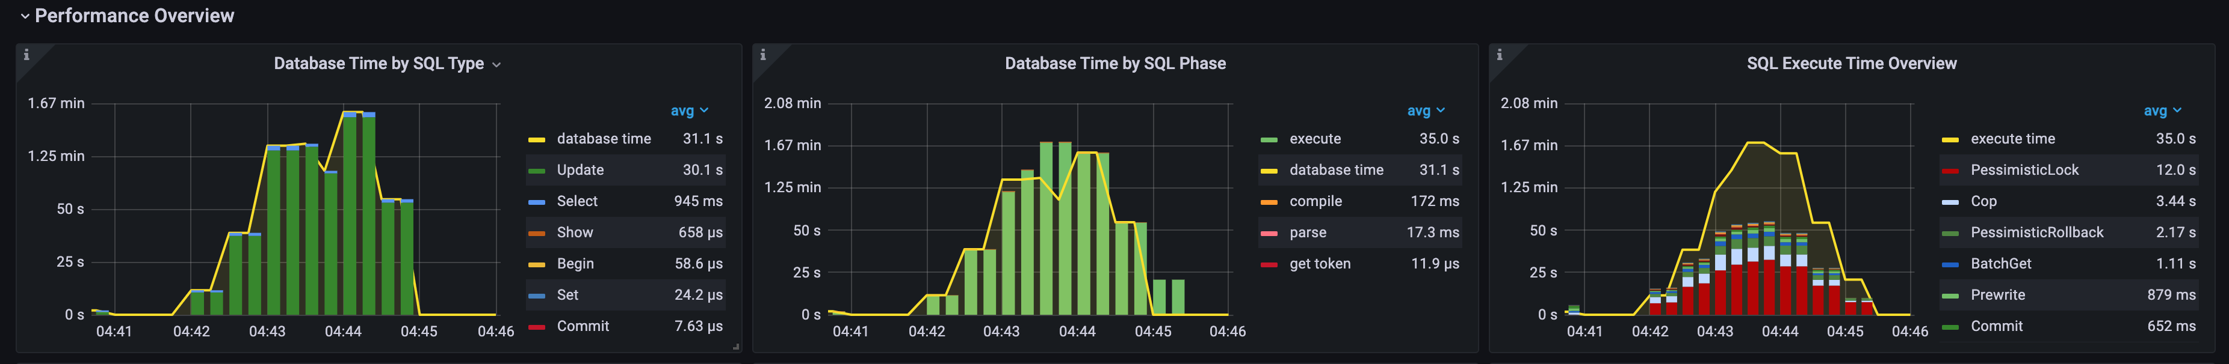Viewport: 2229px width, 364px height.
Task: Open avg sort dropdown in SQL Phase legend
Action: point(1425,111)
